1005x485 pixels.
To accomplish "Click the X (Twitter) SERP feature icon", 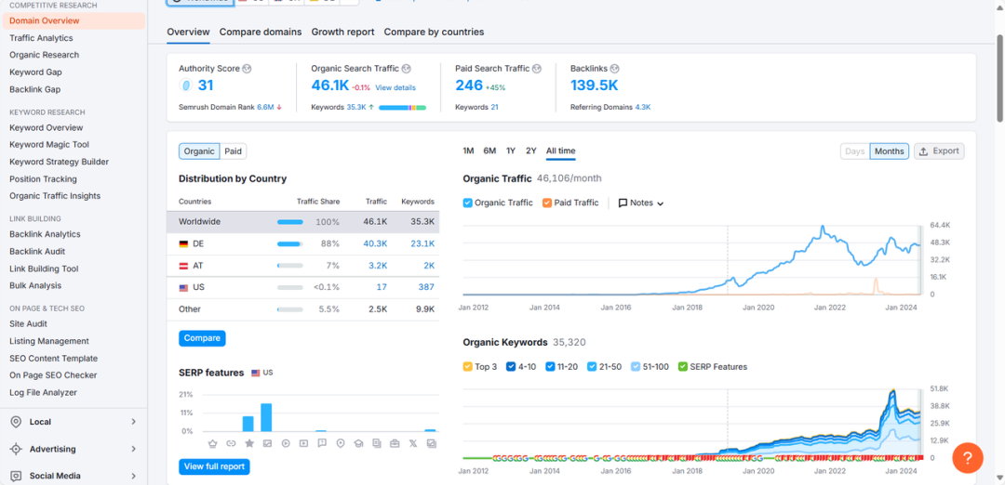I will click(x=413, y=443).
